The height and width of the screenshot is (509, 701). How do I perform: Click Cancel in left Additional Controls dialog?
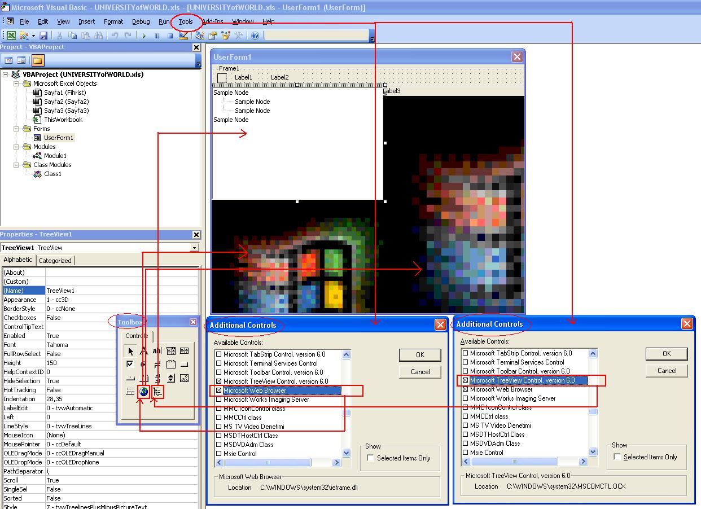420,372
